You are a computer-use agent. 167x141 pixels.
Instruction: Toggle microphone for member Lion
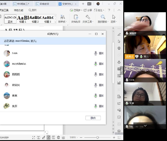pos(95,53)
